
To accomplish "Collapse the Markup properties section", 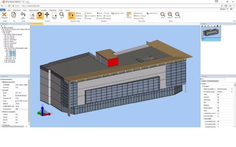I will point(2,82).
